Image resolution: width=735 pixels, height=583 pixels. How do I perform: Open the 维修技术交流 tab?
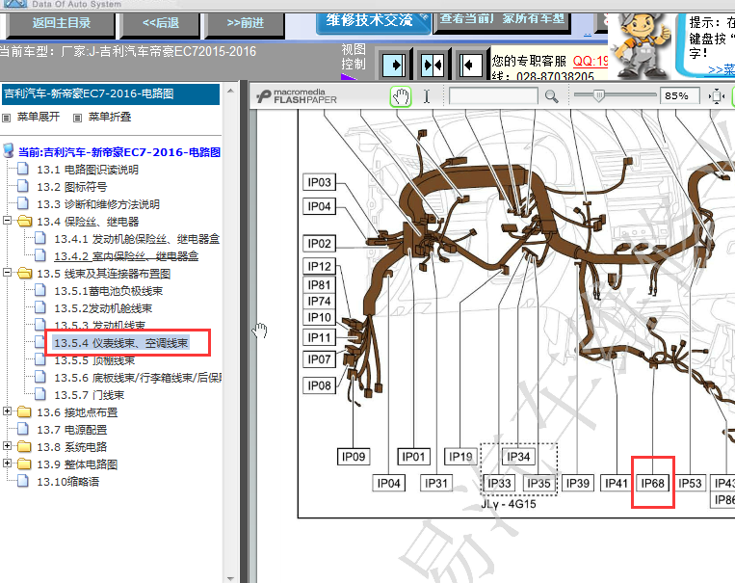(373, 22)
